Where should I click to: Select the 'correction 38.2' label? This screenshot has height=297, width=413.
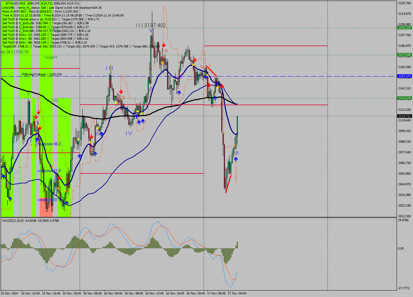click(x=49, y=144)
